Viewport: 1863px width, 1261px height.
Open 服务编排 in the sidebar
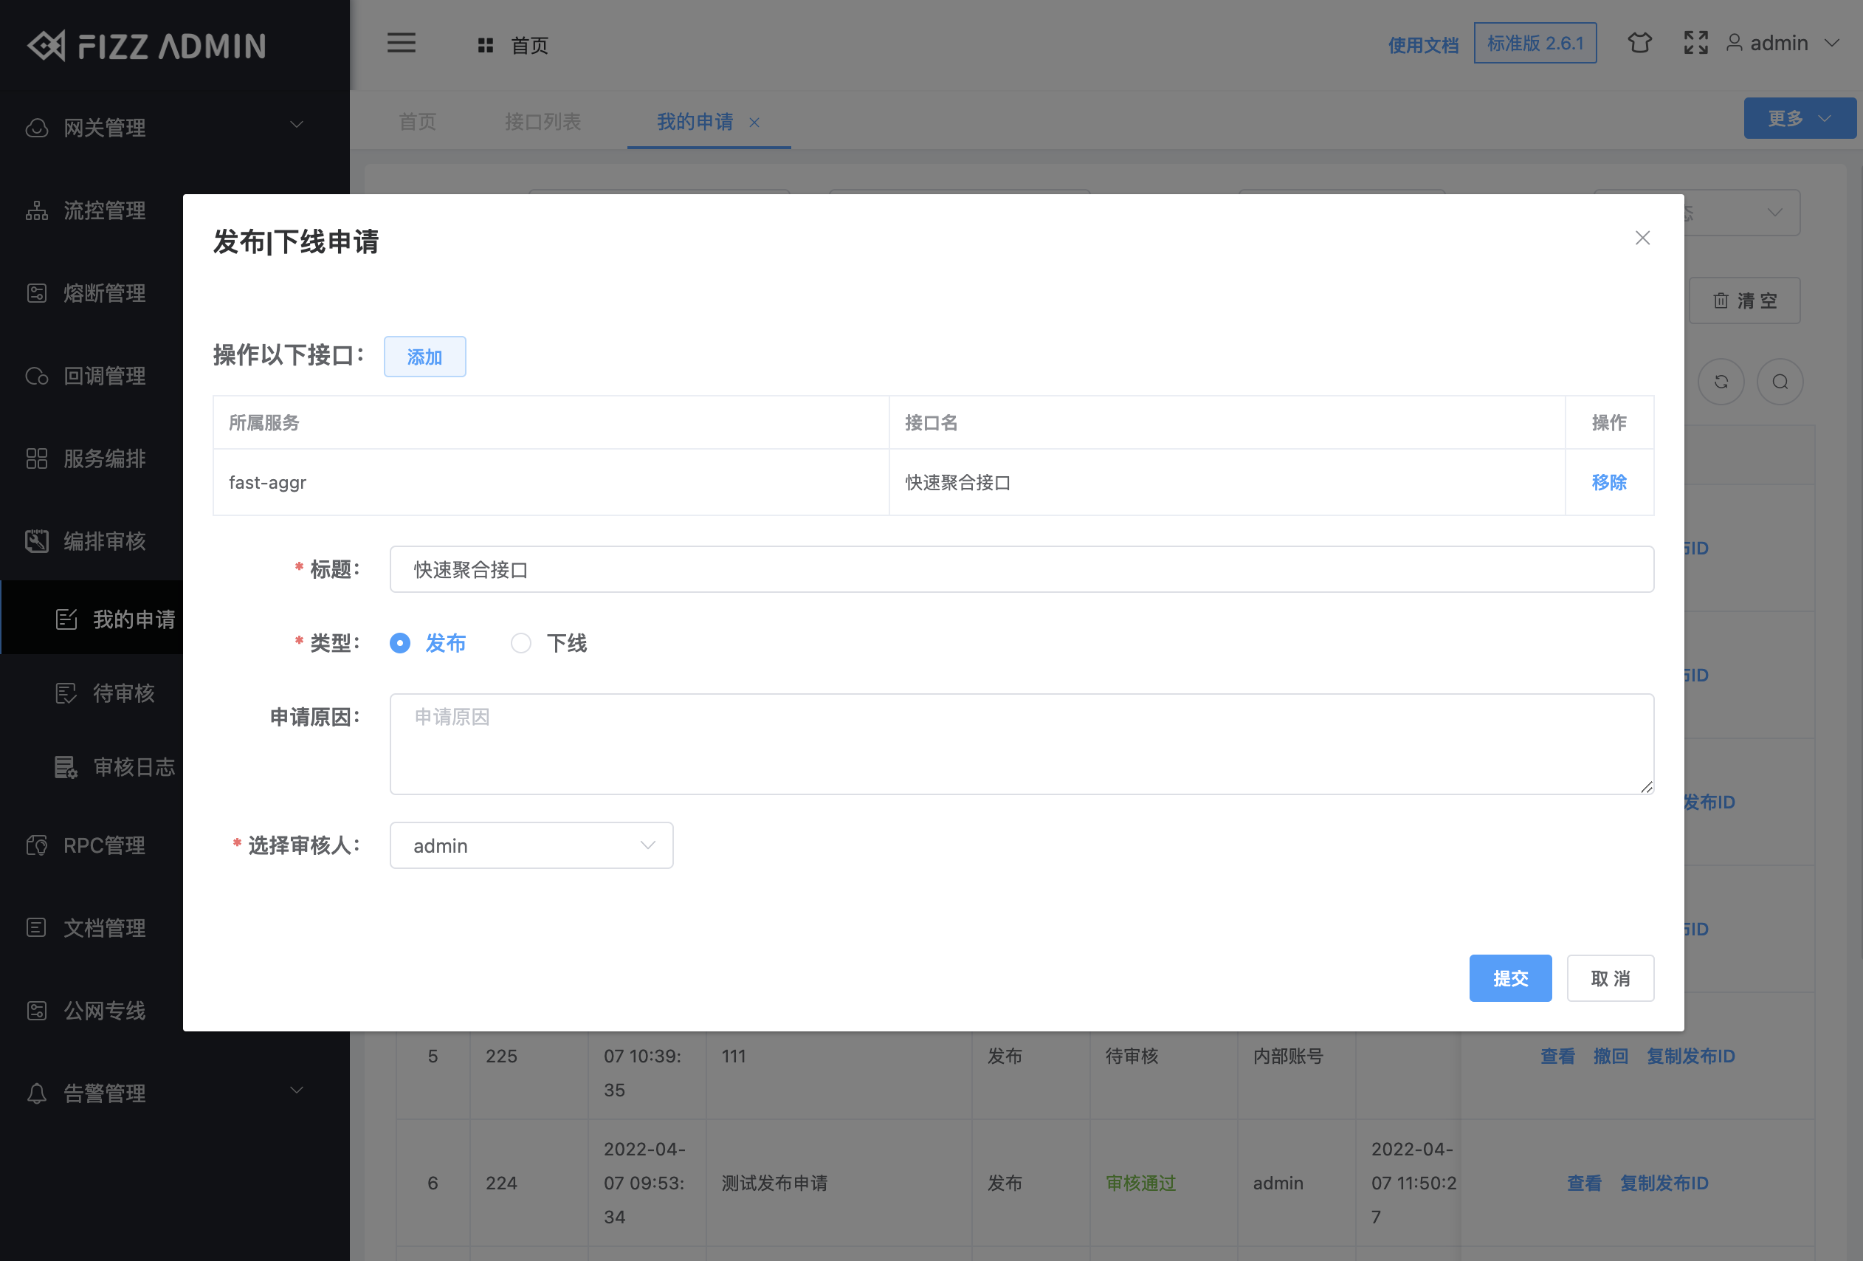104,458
